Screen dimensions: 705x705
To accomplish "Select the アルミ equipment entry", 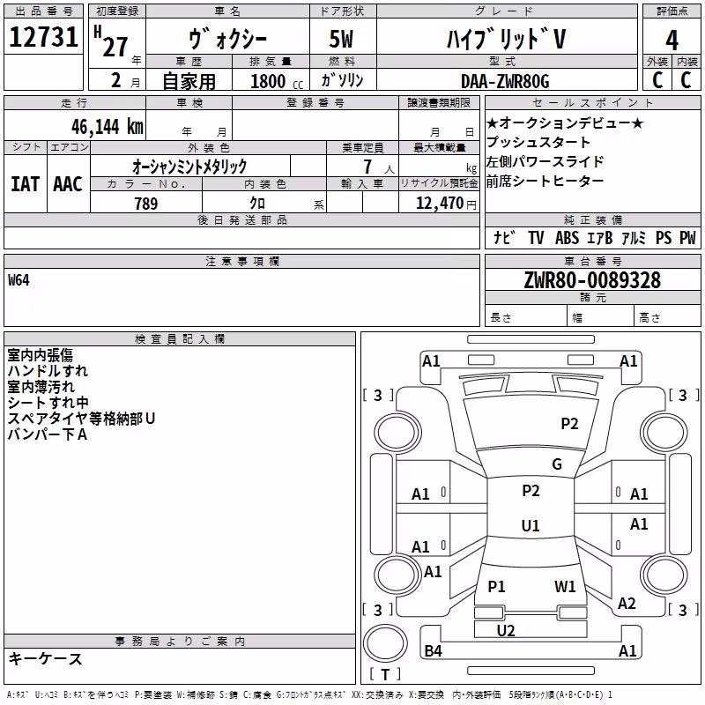I will coord(634,237).
